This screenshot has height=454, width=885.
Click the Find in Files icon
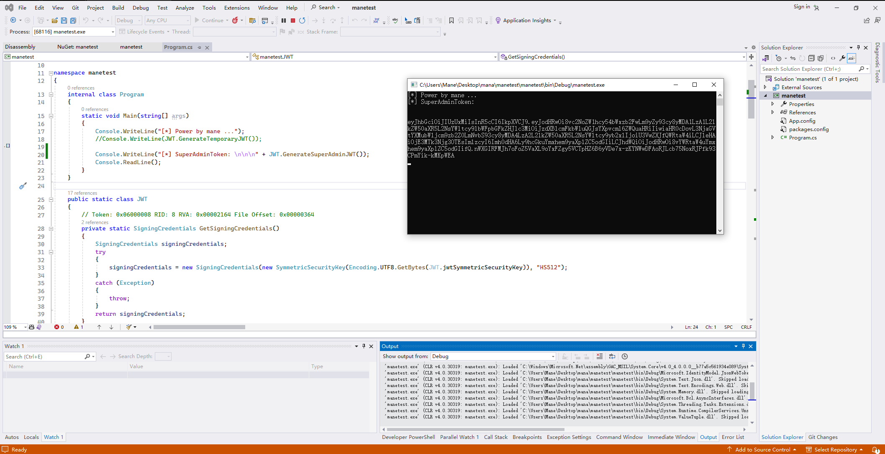pyautogui.click(x=252, y=20)
